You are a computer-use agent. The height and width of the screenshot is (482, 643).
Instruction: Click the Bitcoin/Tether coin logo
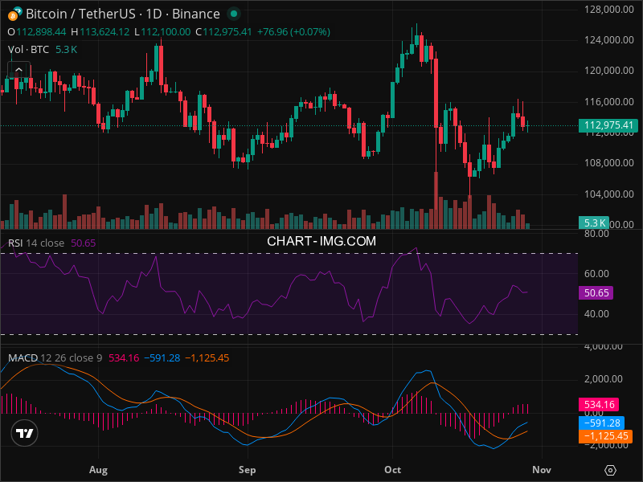coord(14,14)
